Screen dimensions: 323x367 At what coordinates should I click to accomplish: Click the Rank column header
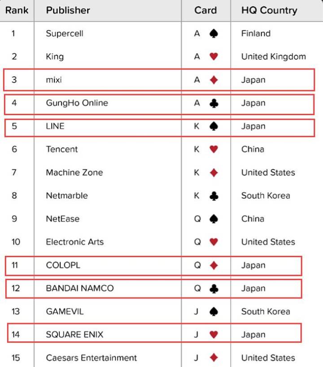click(17, 10)
